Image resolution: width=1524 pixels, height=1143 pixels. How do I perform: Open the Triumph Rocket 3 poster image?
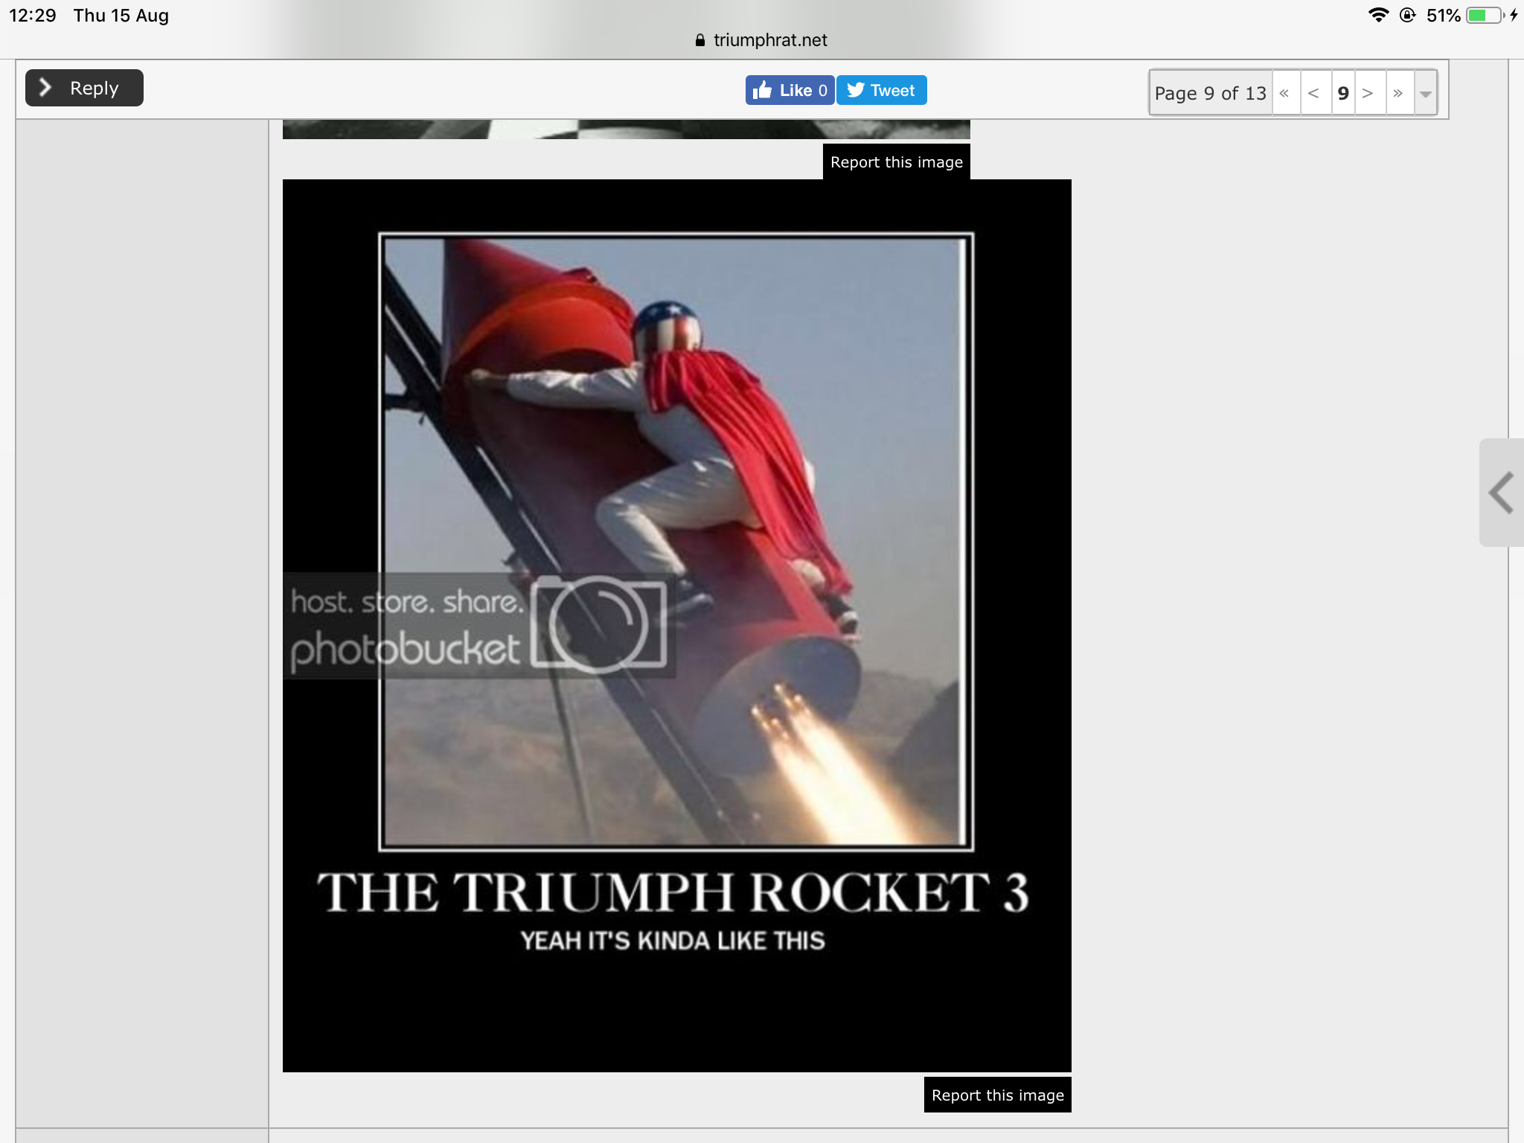click(x=676, y=625)
